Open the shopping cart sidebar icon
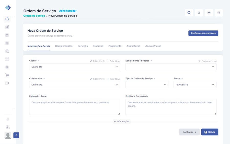Viewport: 230px width, 144px height. pos(7,75)
